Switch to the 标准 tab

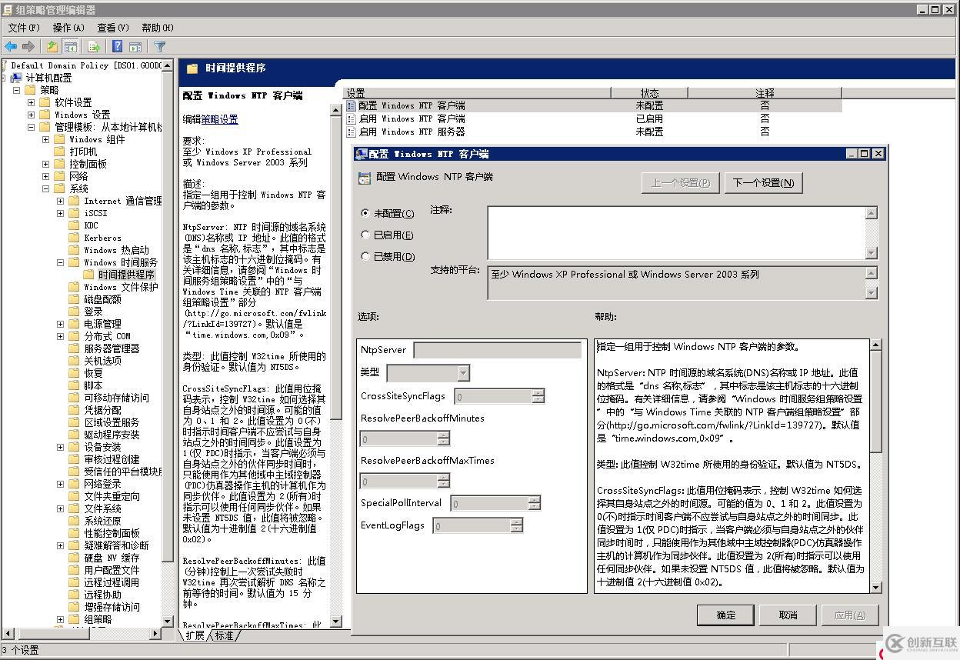(224, 636)
